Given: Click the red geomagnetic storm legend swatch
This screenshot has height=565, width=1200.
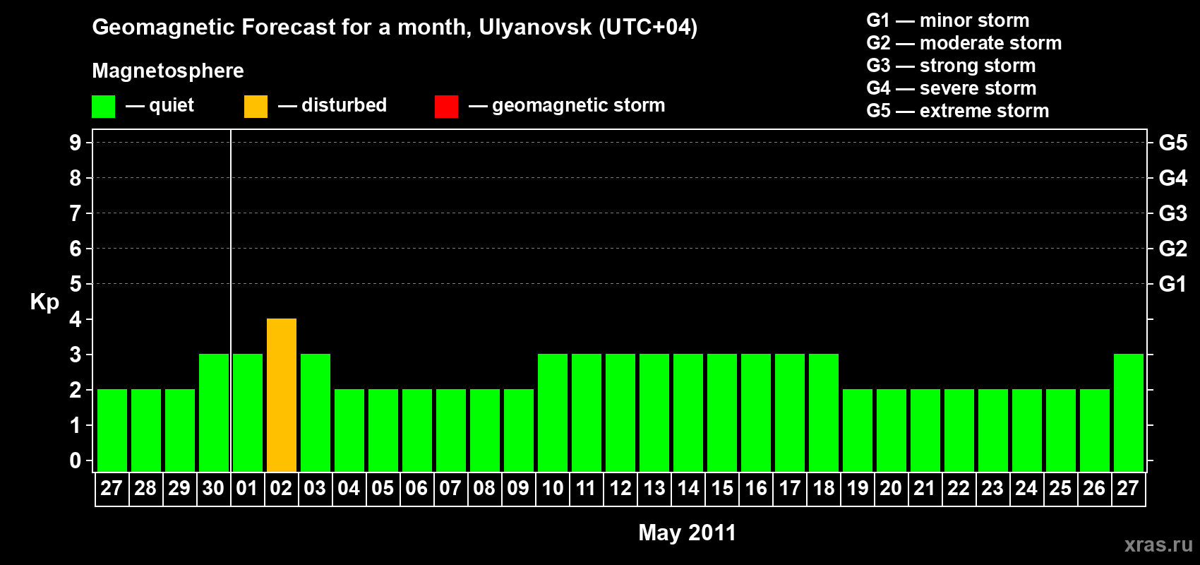Looking at the screenshot, I should 446,107.
